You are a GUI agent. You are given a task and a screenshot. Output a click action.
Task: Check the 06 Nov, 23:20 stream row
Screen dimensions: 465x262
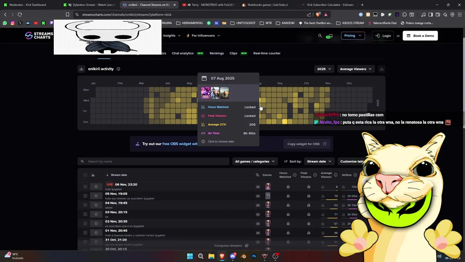pos(85,187)
